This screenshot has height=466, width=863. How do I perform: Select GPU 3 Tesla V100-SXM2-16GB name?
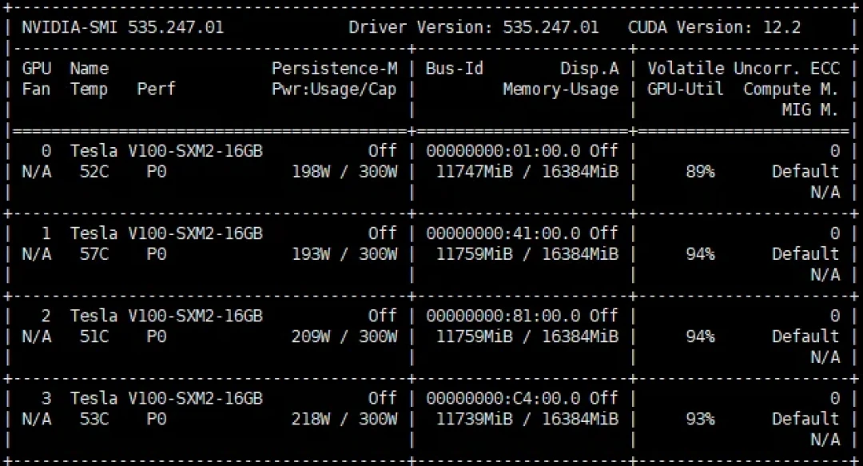pyautogui.click(x=166, y=399)
